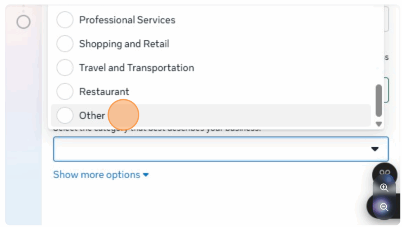Select the Other radio button
The width and height of the screenshot is (402, 227).
(x=65, y=115)
